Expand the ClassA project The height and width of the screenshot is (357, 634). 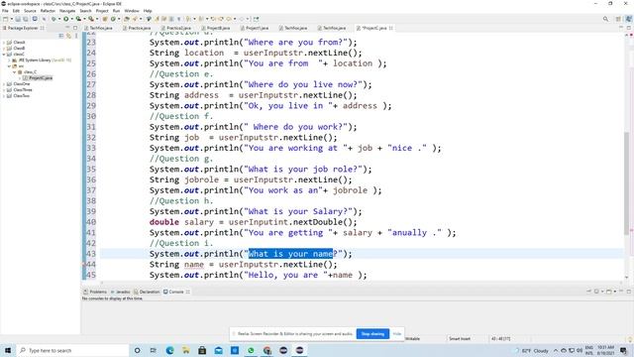(x=4, y=42)
